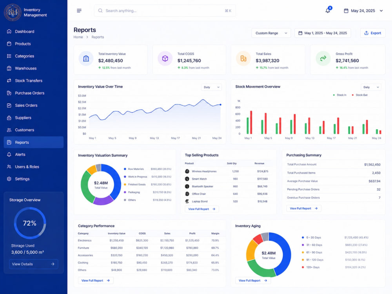The width and height of the screenshot is (392, 294).
Task: Click the Dashboard home icon
Action: (x=9, y=31)
